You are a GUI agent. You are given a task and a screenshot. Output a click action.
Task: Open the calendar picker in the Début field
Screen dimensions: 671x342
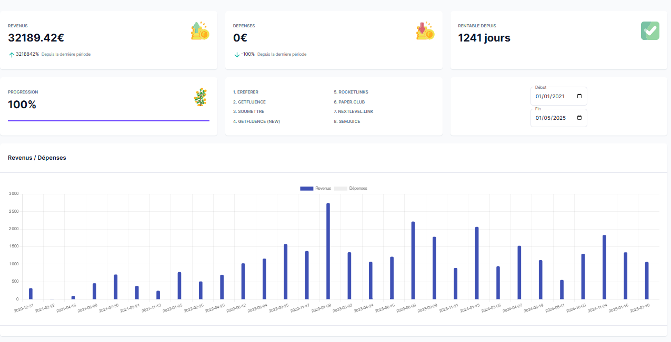click(x=579, y=97)
